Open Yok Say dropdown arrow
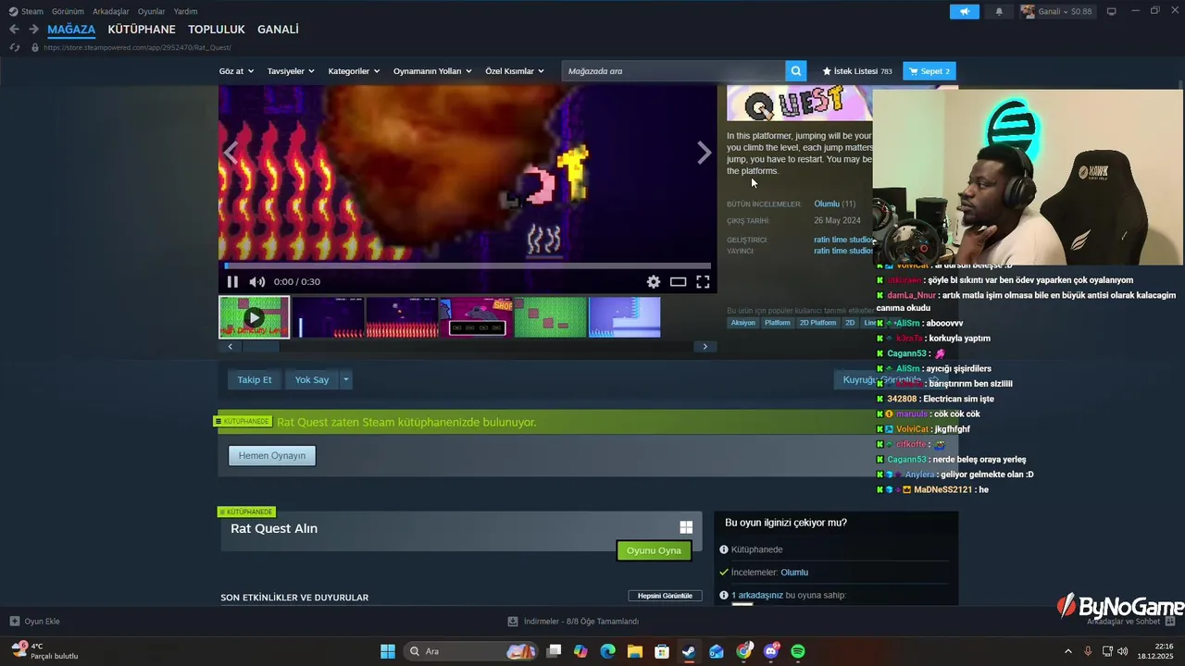1185x666 pixels. pyautogui.click(x=346, y=379)
